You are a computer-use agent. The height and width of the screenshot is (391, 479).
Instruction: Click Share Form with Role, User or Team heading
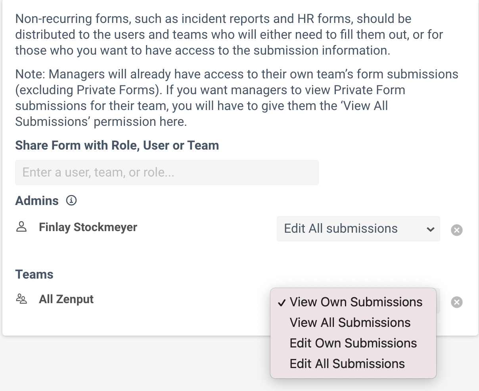click(x=117, y=145)
